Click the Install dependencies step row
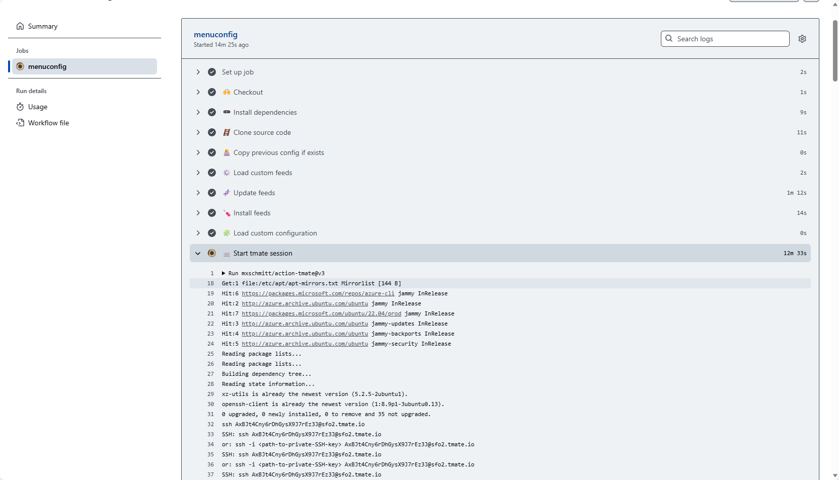Image resolution: width=839 pixels, height=480 pixels. click(x=265, y=112)
